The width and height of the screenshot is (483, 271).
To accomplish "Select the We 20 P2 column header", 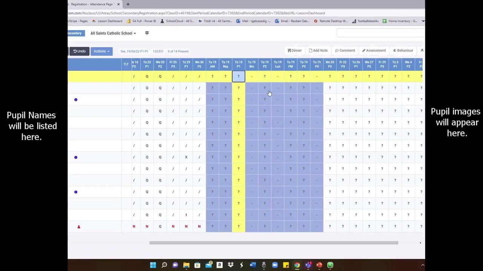I will coord(330,64).
